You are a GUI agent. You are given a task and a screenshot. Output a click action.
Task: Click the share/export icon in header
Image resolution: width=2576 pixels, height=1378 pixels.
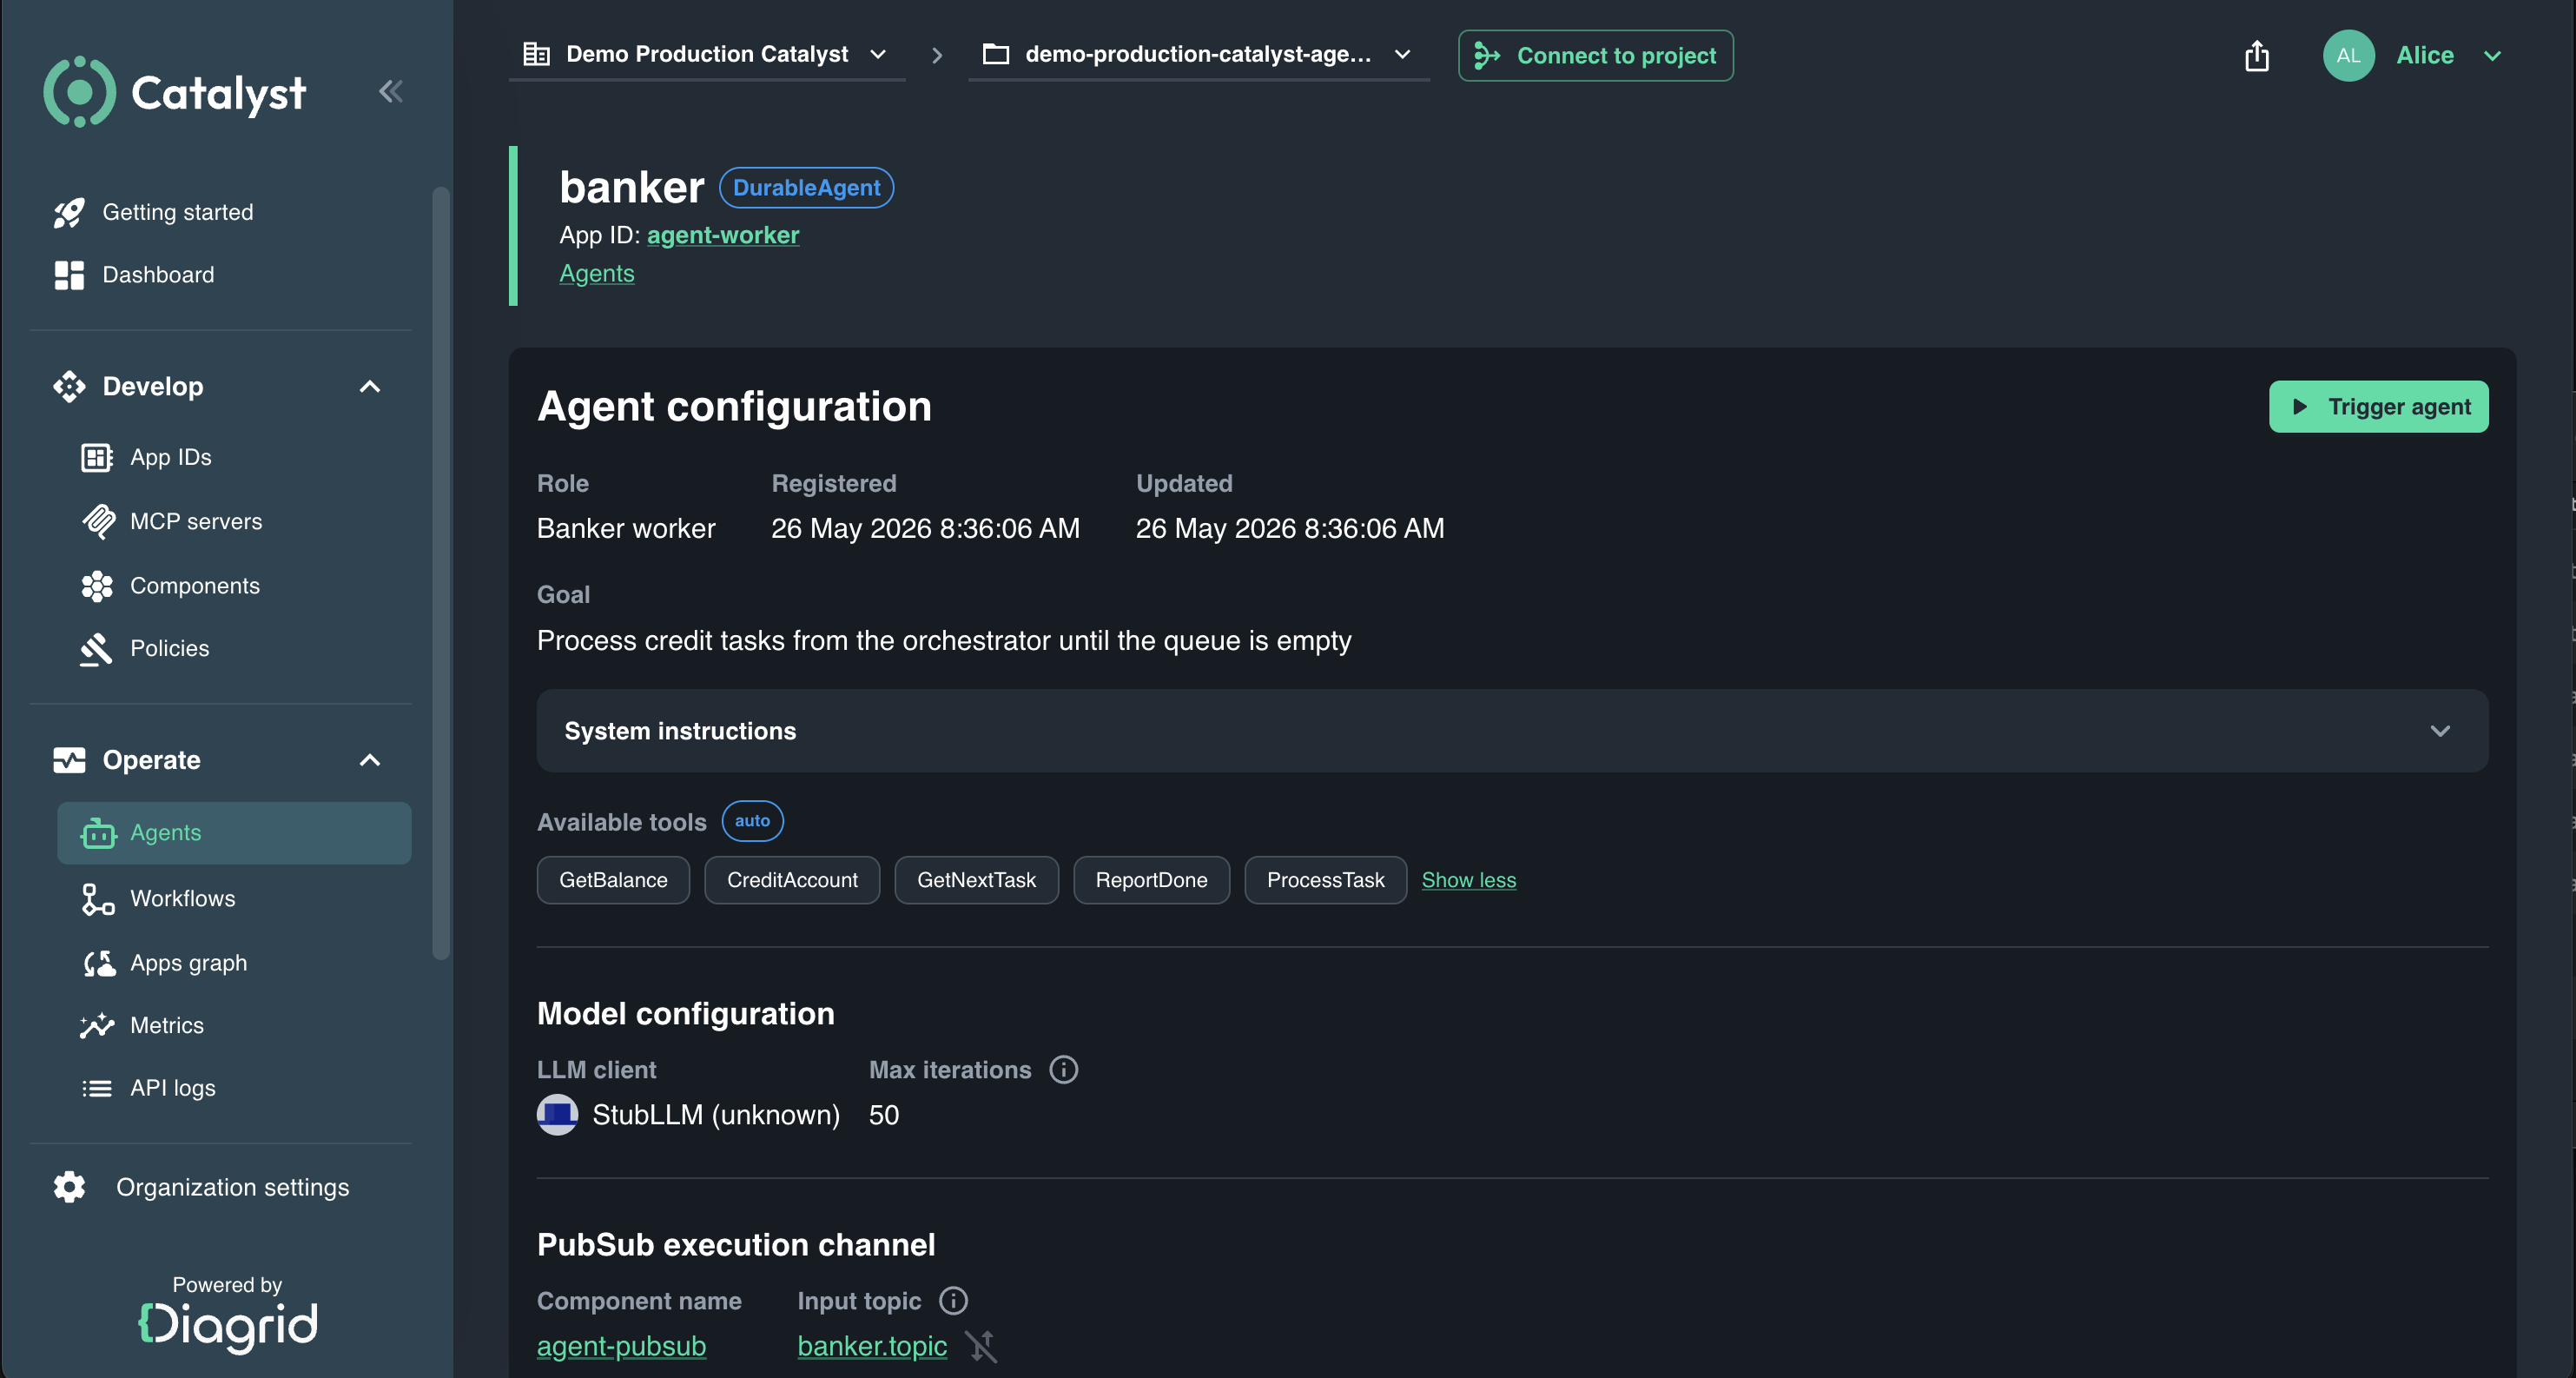coord(2257,56)
